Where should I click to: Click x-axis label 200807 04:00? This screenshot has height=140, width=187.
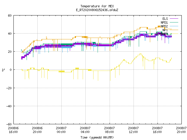(85, 130)
